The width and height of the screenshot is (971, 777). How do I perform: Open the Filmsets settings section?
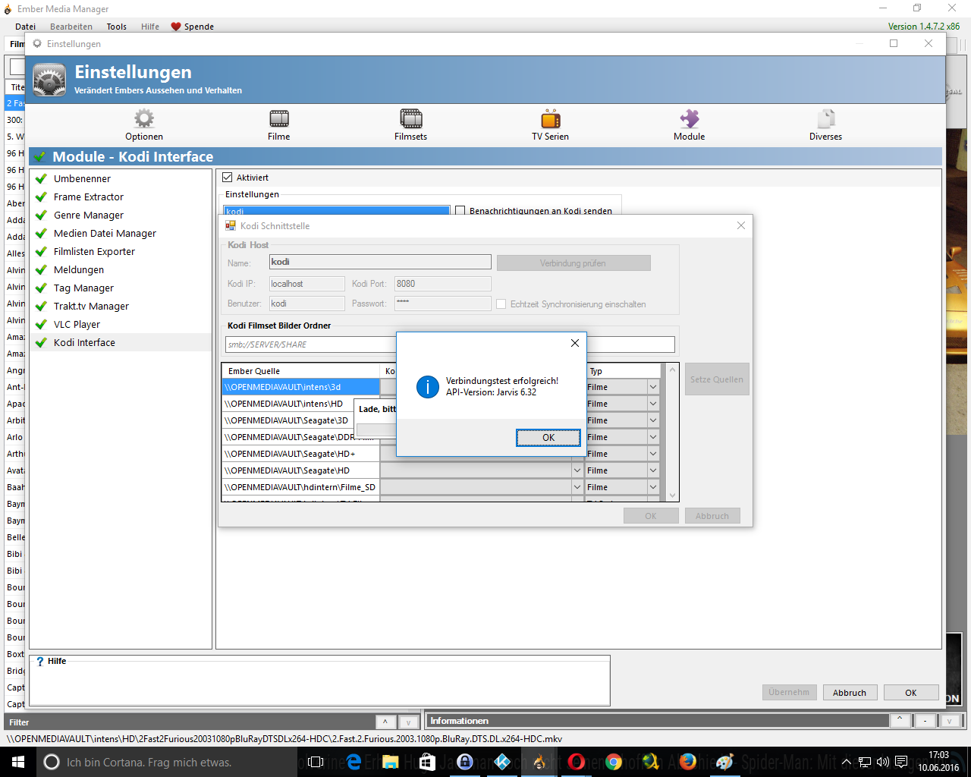click(x=410, y=124)
